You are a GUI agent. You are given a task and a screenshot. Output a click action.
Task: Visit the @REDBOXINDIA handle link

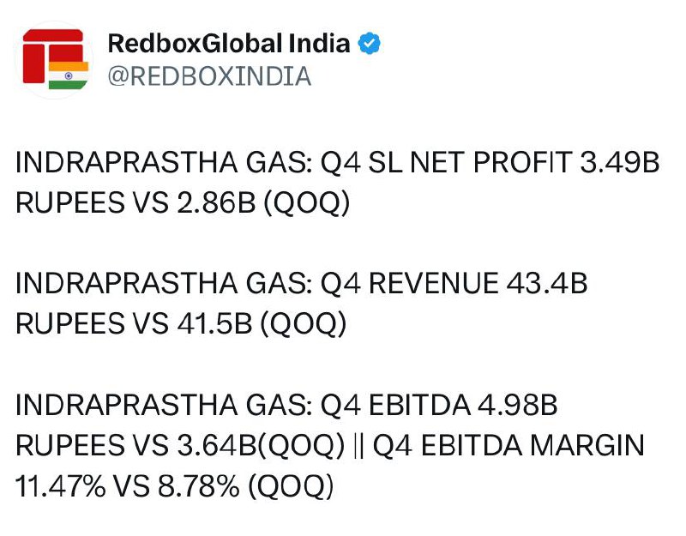pos(209,76)
